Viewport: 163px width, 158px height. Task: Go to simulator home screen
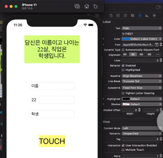[x=87, y=6]
